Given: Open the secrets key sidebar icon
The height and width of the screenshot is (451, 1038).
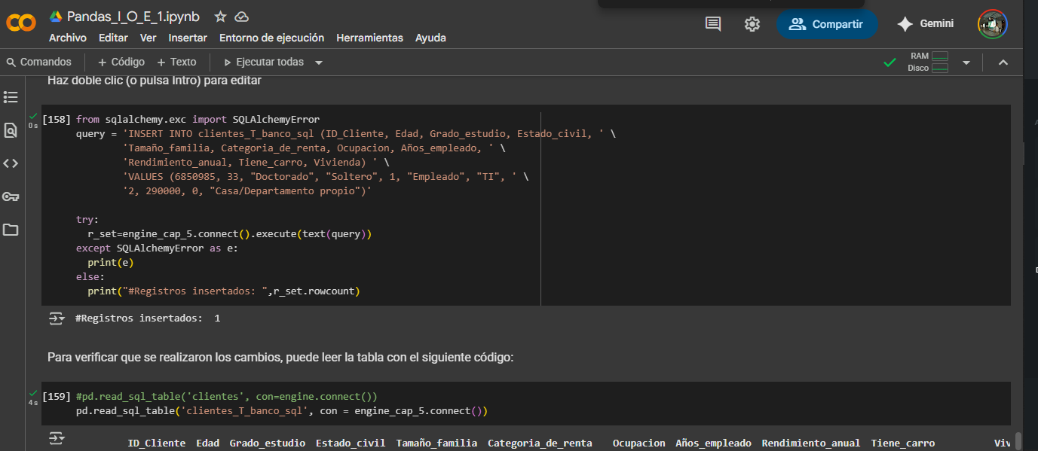Looking at the screenshot, I should tap(11, 197).
